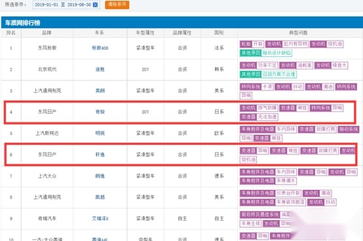
Task: Click the 品牌 column header
Action: click(x=47, y=33)
